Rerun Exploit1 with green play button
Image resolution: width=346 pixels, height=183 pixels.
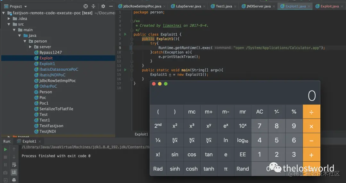click(x=5, y=149)
